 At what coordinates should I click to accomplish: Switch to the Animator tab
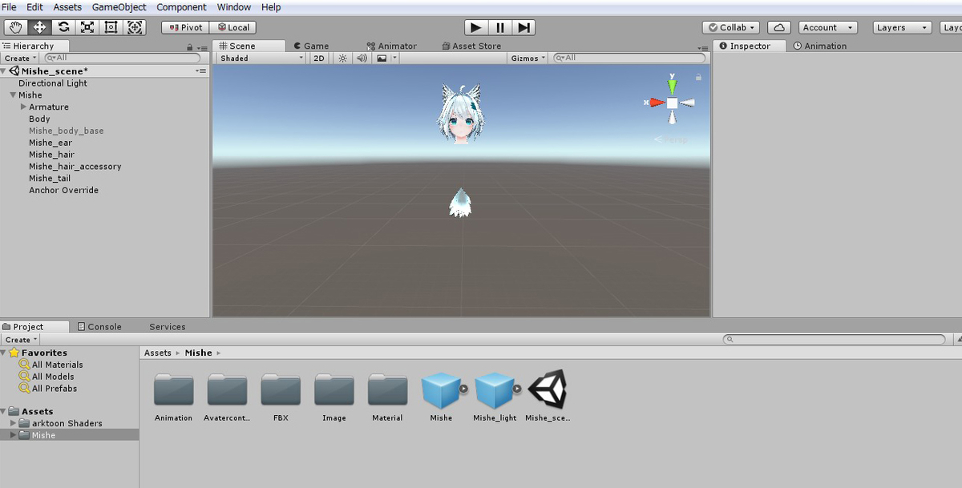(x=391, y=46)
